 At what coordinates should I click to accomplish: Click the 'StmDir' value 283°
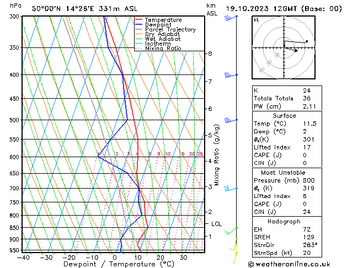[310, 245]
